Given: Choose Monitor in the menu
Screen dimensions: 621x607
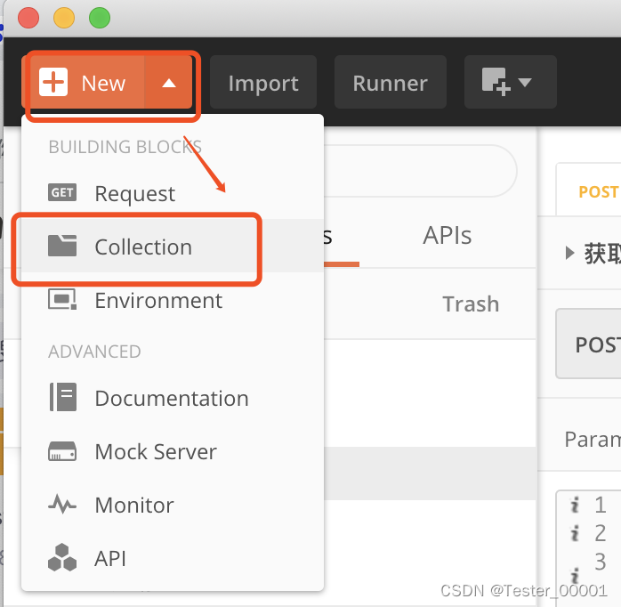Looking at the screenshot, I should 173,505.
